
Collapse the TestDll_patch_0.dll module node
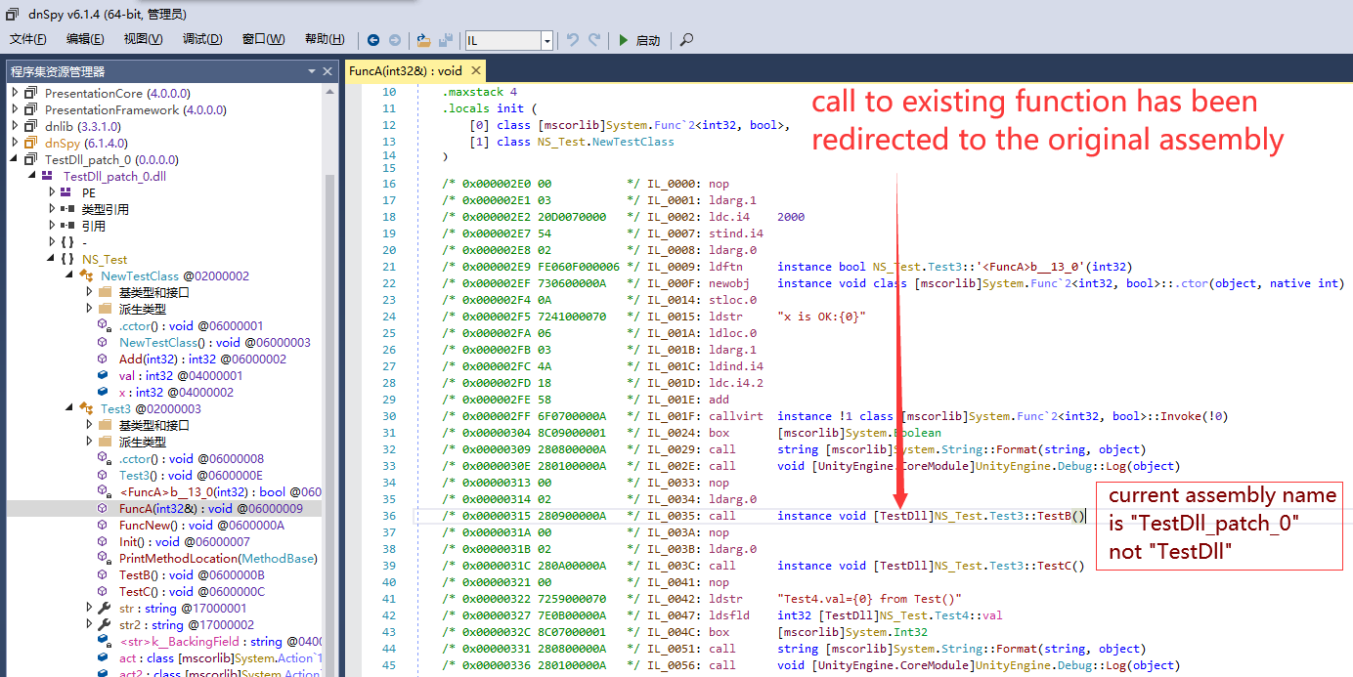click(33, 176)
